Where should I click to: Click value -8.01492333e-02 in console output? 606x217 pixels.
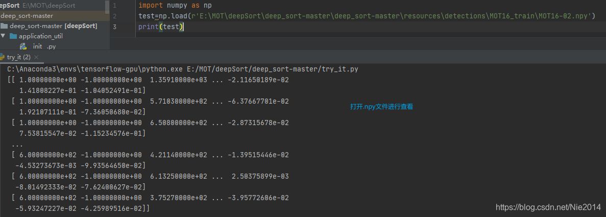45,187
